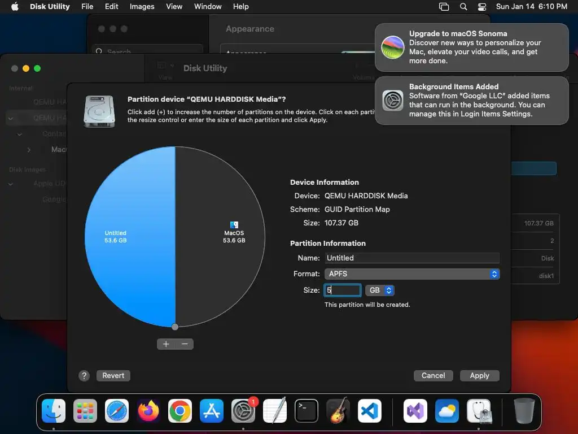Collapse the Apple disk image sidebar row

(11, 184)
